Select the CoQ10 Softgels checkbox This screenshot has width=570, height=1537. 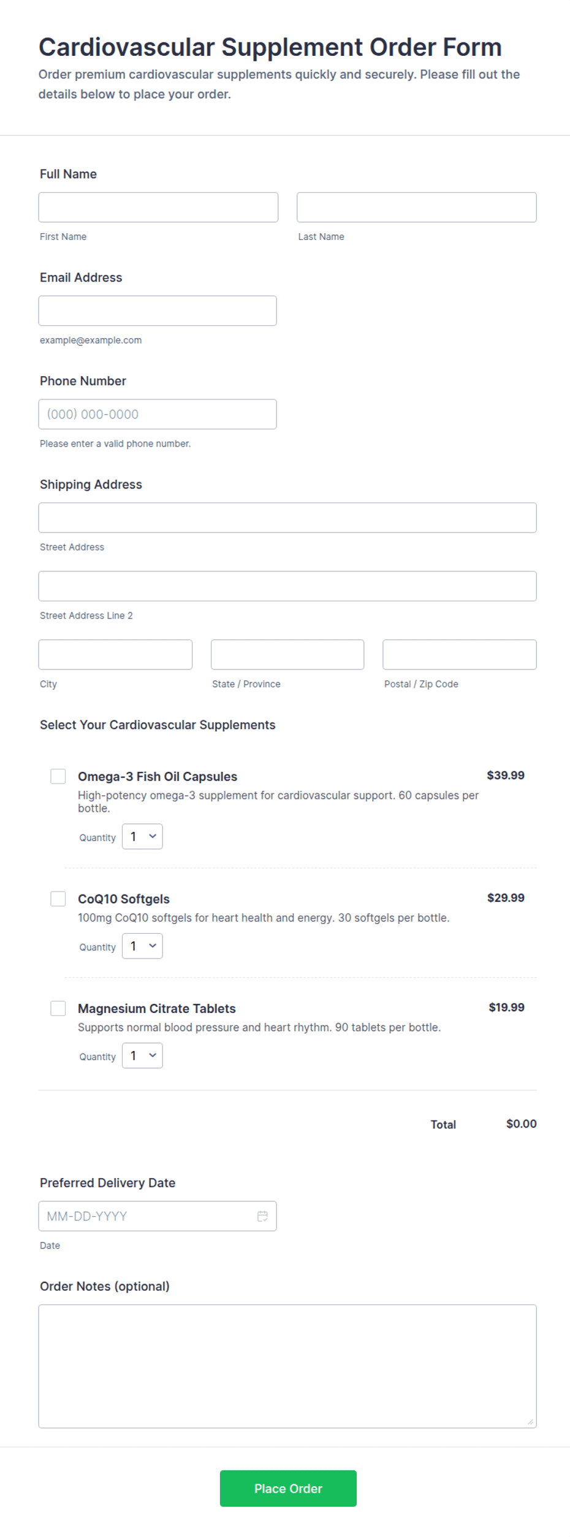pos(58,899)
